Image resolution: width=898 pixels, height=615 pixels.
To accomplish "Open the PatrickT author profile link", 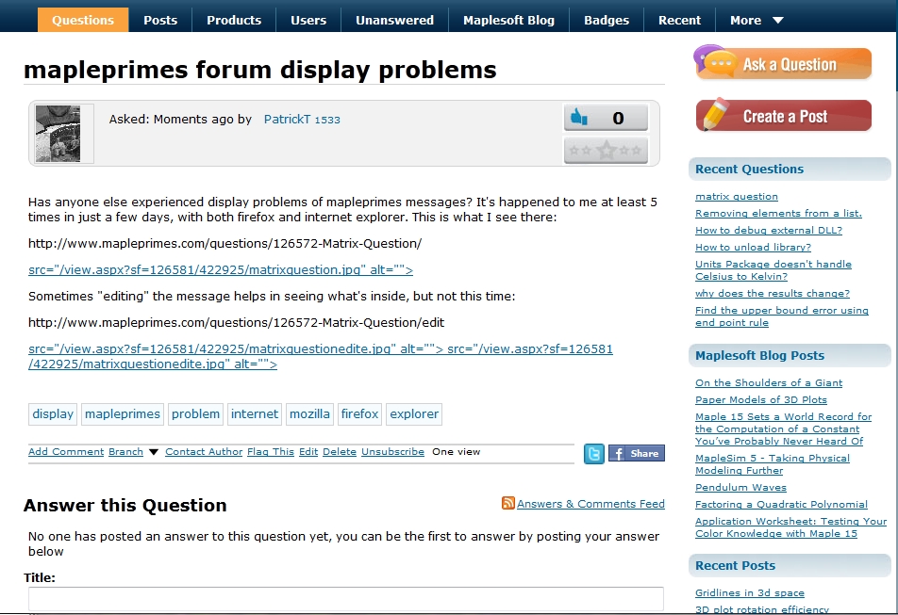I will 287,120.
